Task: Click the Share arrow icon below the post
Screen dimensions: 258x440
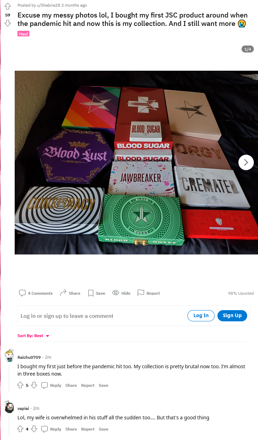Action: (63, 293)
